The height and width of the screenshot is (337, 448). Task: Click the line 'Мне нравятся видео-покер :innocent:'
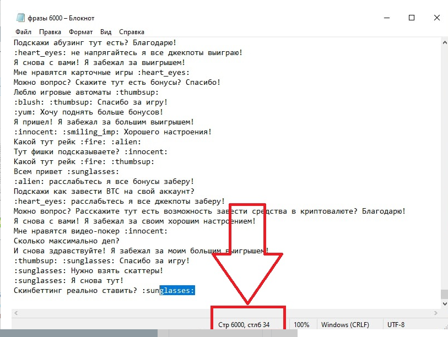(90, 231)
